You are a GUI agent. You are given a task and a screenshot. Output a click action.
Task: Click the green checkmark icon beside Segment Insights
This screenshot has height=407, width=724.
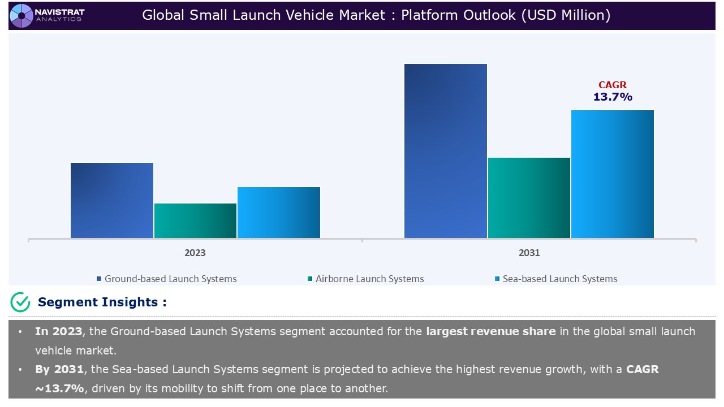click(x=20, y=302)
